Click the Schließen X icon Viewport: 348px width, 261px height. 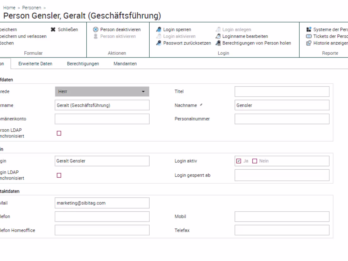53,30
